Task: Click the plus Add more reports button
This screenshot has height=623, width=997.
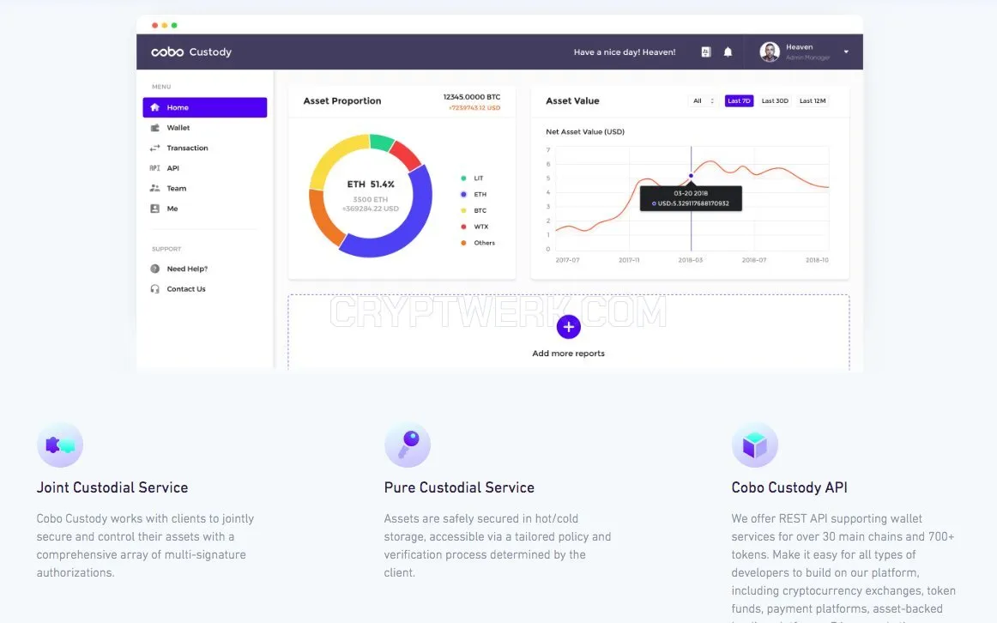Action: [569, 327]
